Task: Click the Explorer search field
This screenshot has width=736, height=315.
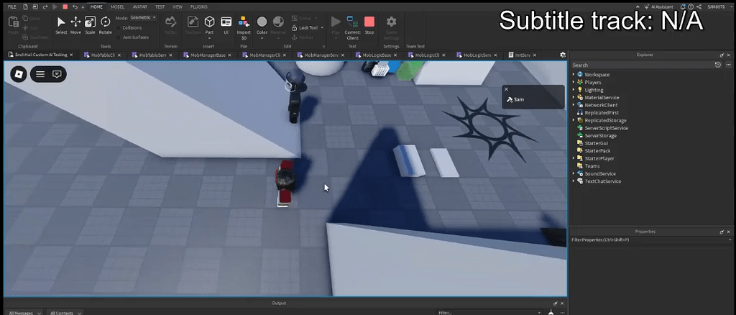Action: pyautogui.click(x=640, y=65)
